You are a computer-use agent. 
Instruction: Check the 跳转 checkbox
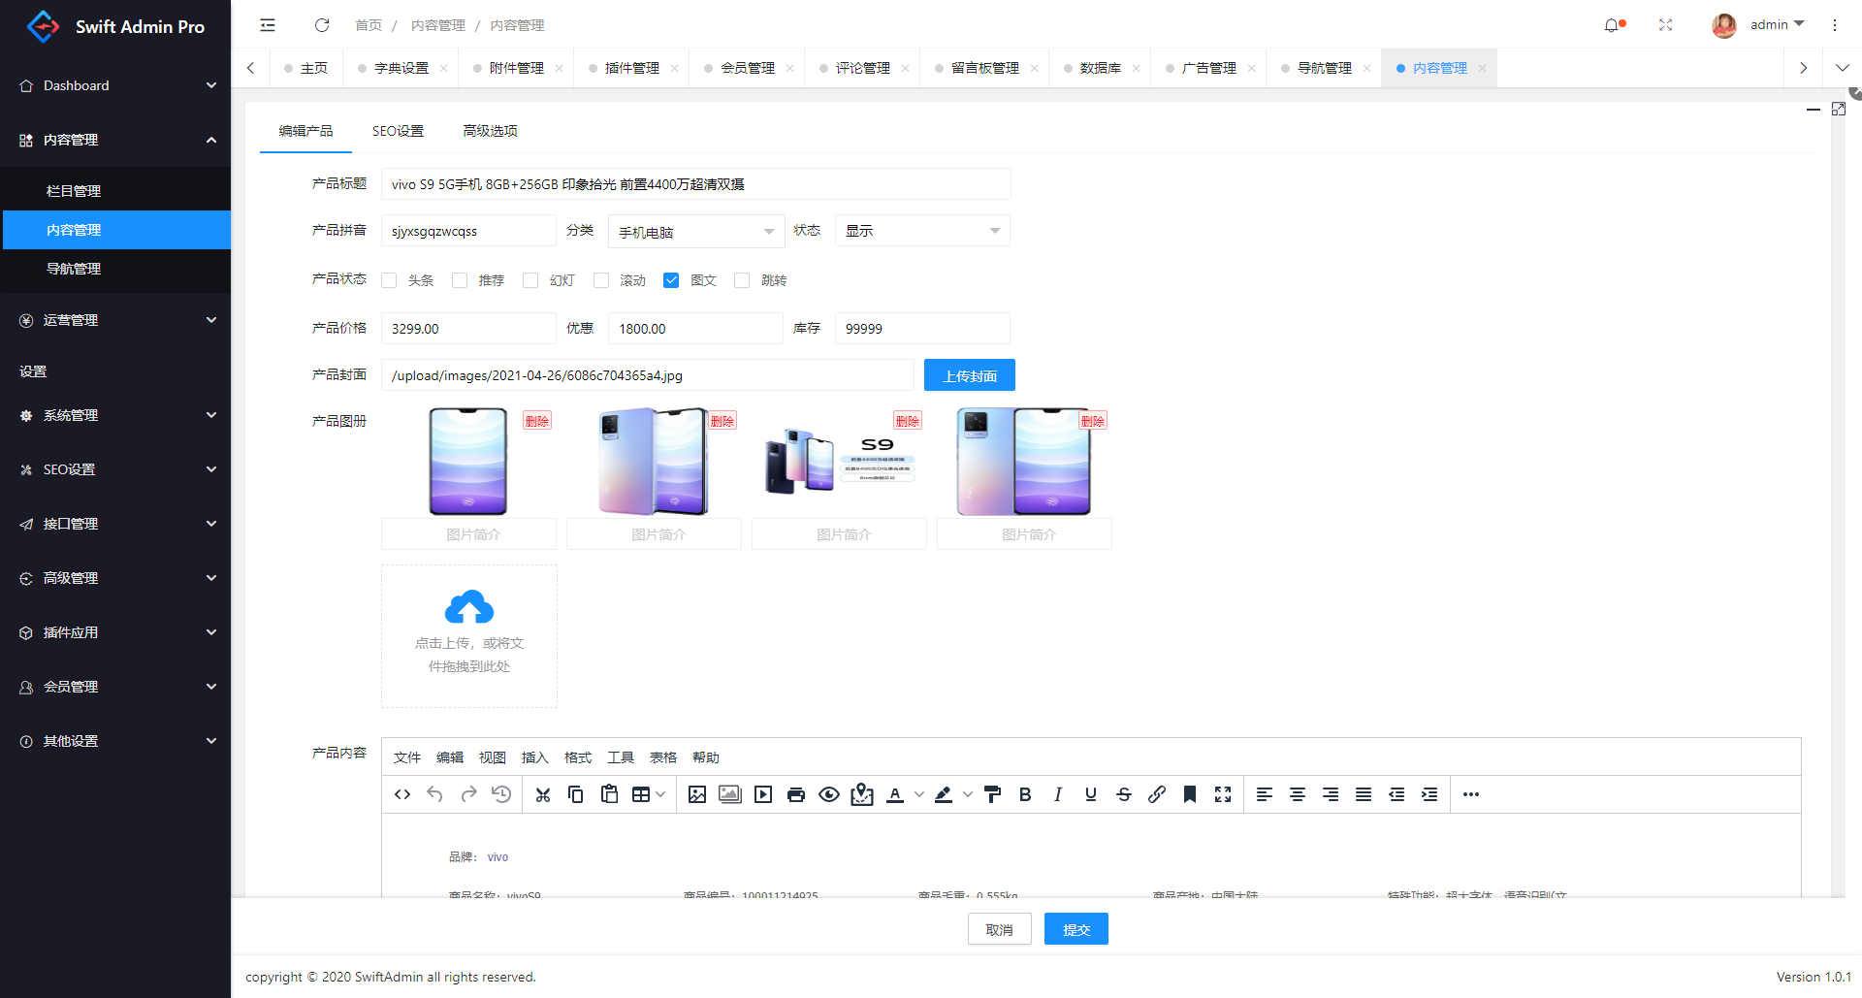tap(742, 280)
